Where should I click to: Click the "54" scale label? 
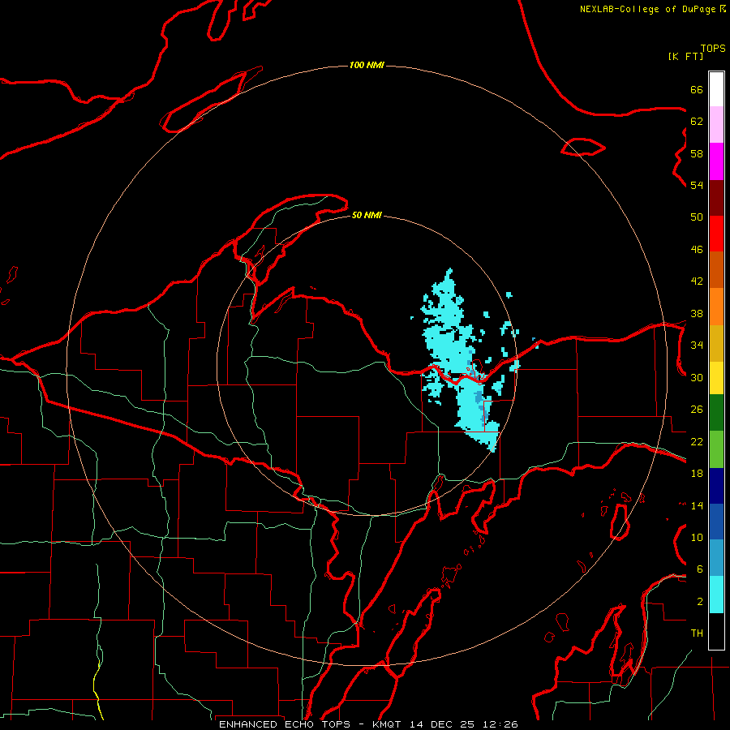pyautogui.click(x=697, y=185)
